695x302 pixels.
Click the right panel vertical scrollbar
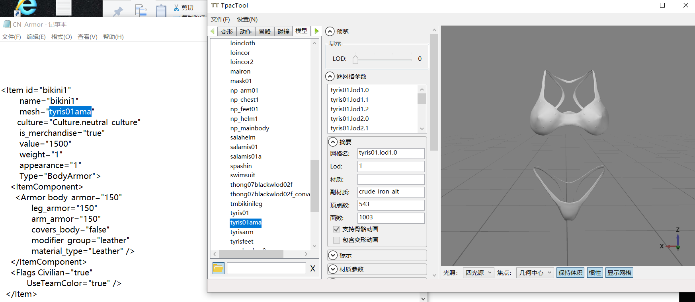[434, 92]
